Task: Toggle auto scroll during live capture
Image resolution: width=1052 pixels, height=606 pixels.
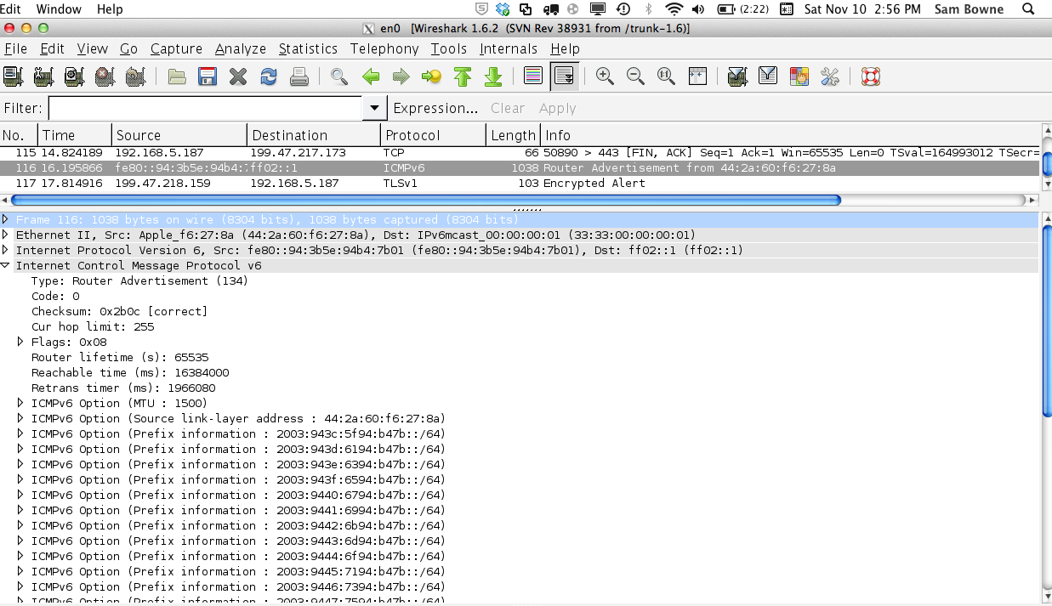Action: tap(564, 77)
